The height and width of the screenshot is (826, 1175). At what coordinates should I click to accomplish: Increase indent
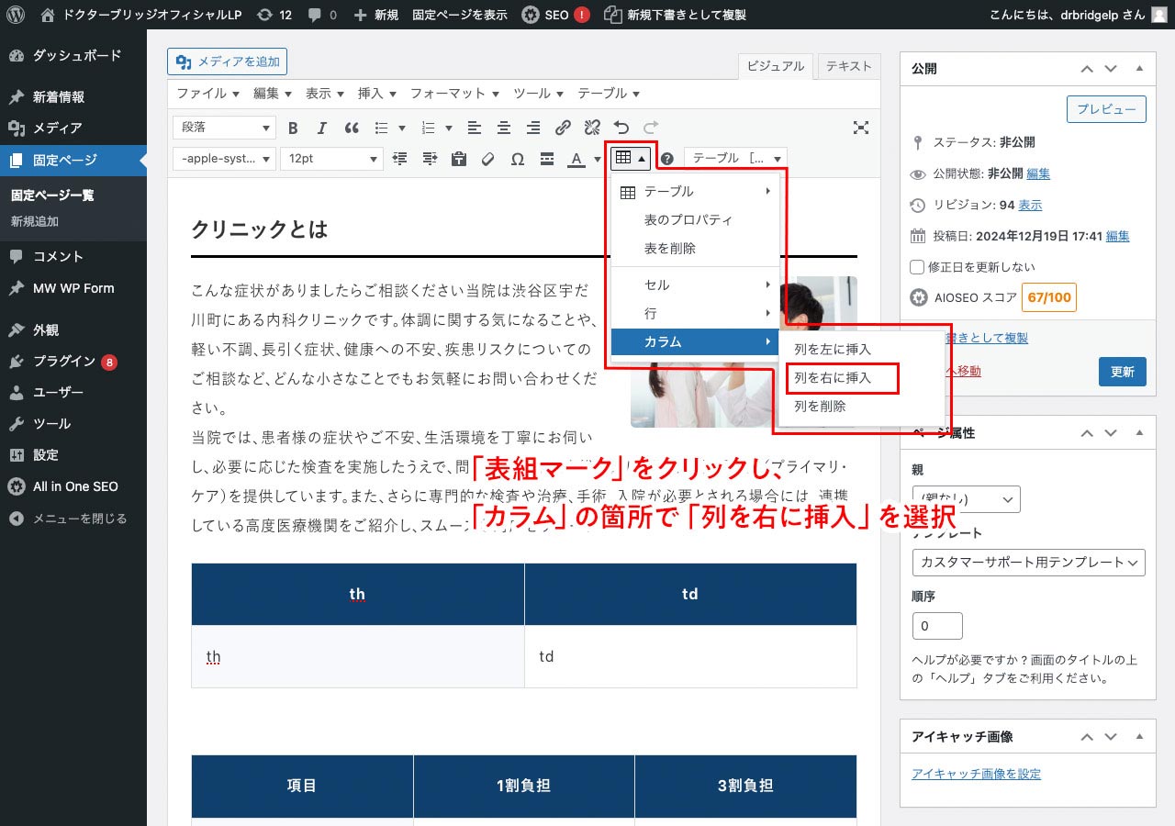pos(430,159)
